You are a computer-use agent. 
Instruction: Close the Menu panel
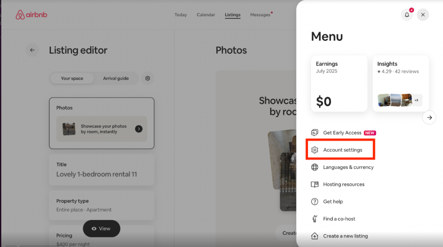pyautogui.click(x=423, y=15)
